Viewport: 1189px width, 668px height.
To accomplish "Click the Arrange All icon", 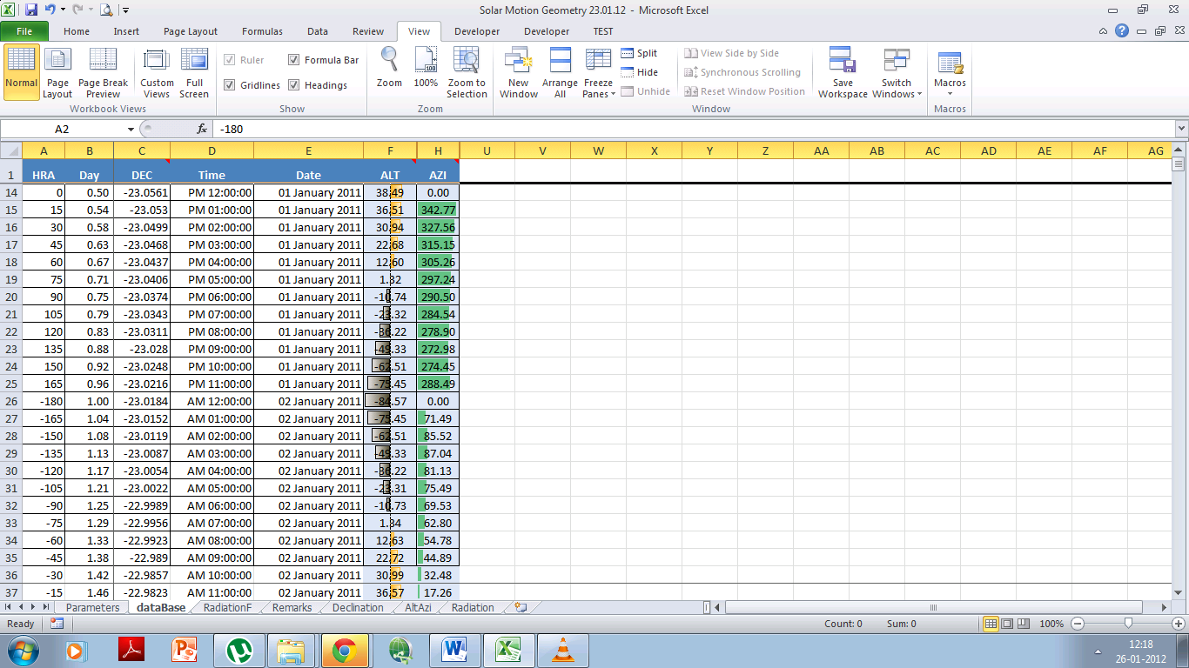I will (560, 71).
